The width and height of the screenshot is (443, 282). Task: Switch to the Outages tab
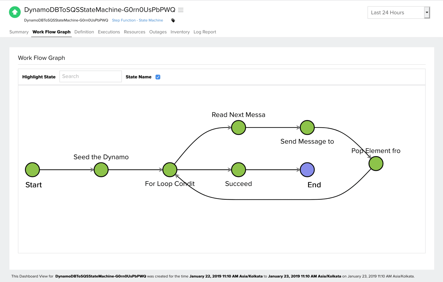(158, 32)
